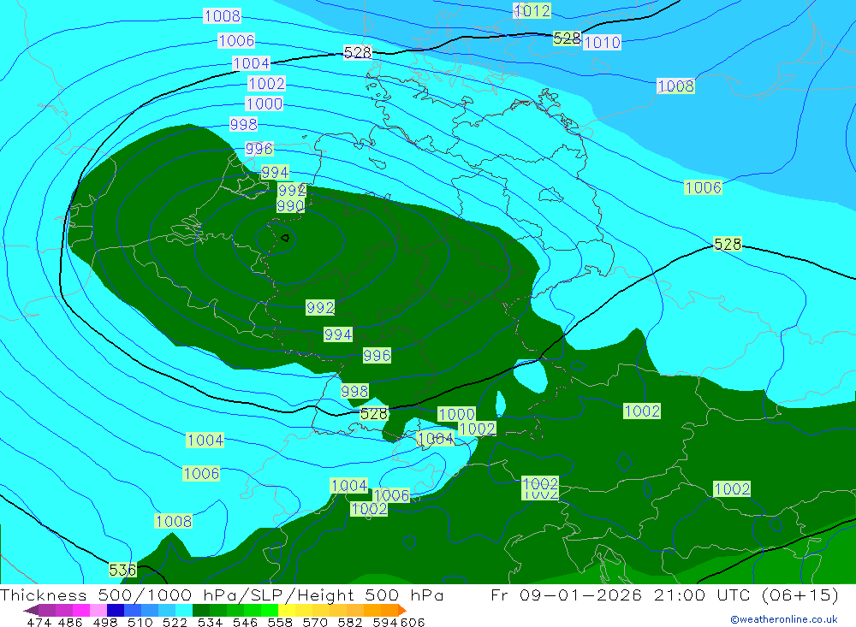Click the 1000 isobar label below the low
Image resolution: width=856 pixels, height=627 pixels.
click(x=456, y=414)
